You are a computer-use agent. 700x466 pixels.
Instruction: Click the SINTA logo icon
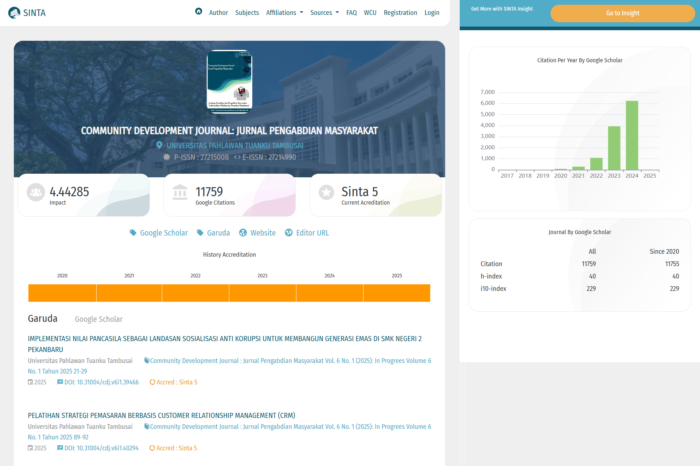click(x=14, y=13)
